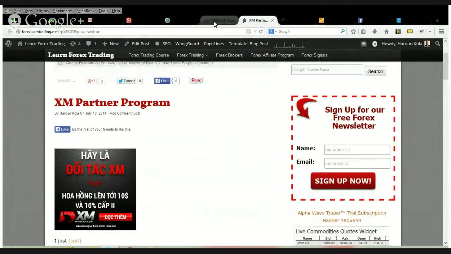Click the Facebook Like under the byline
451x254 pixels.
[x=62, y=129]
